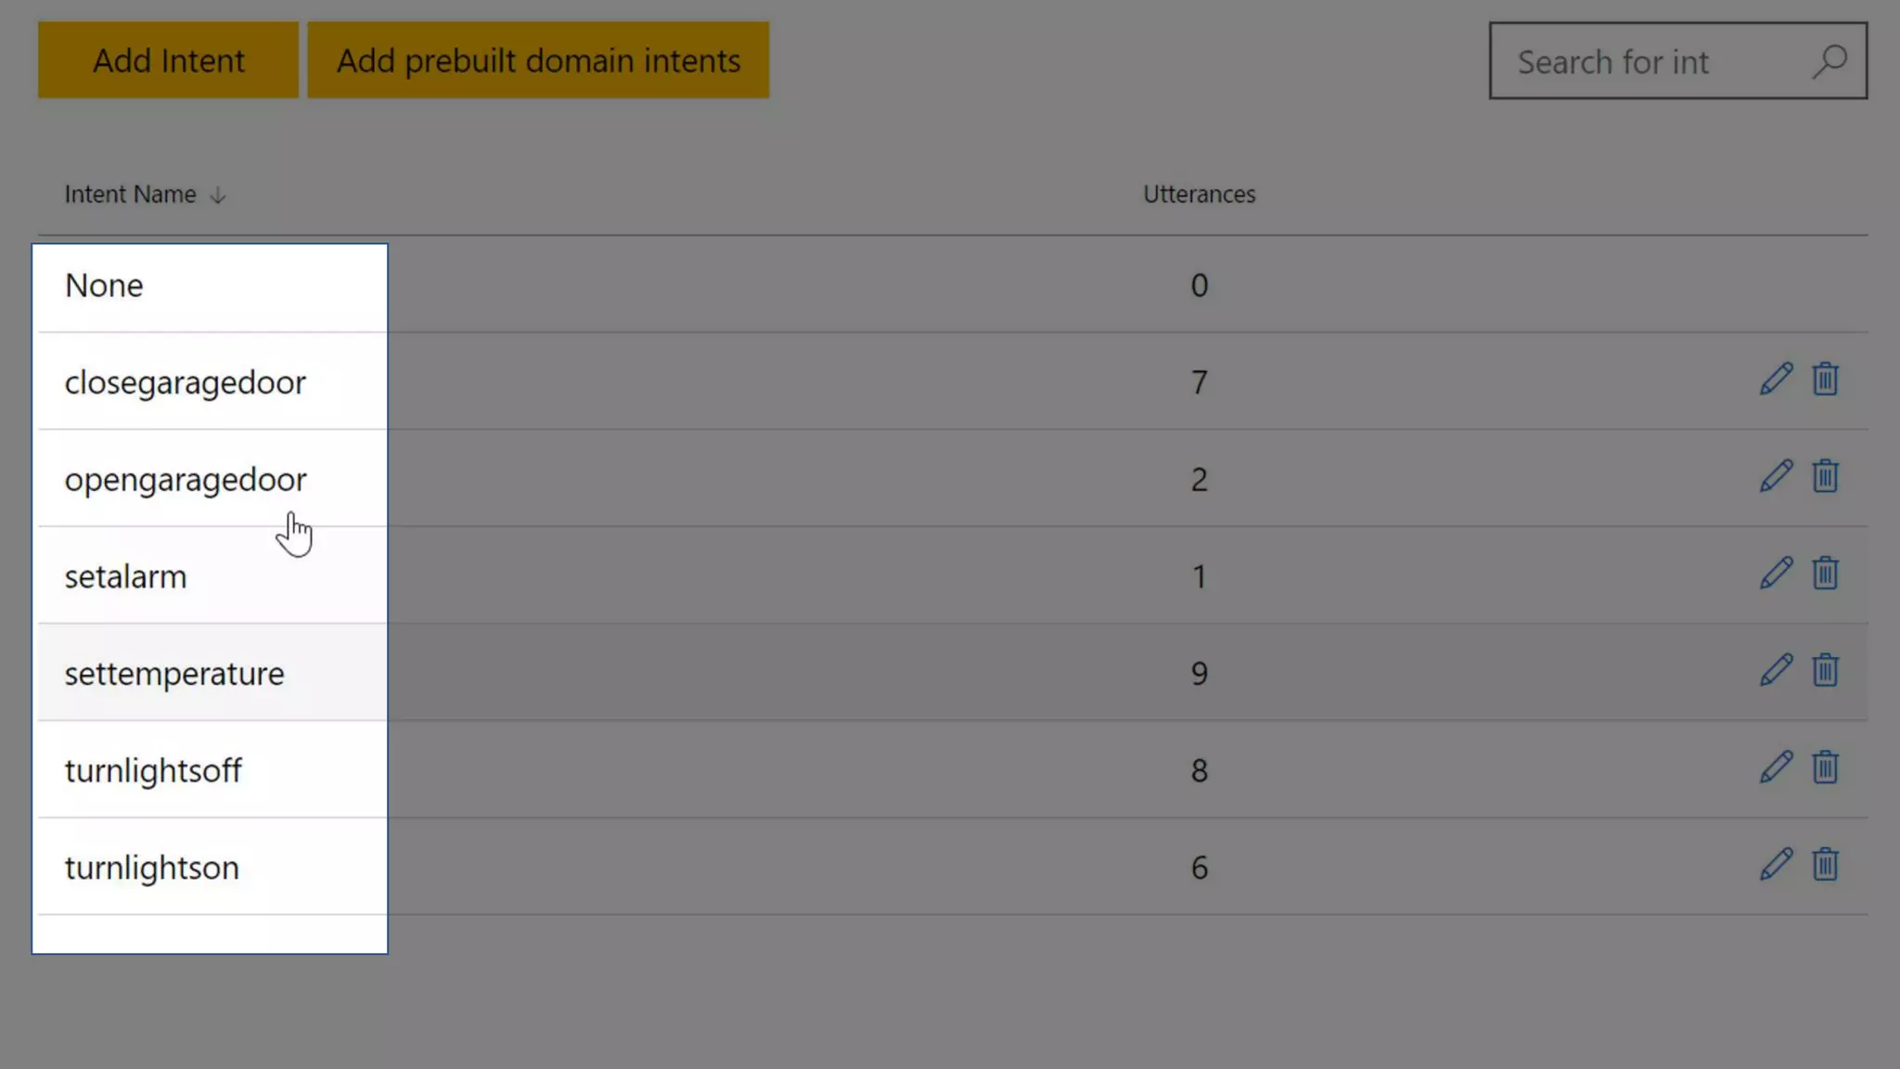1900x1069 pixels.
Task: Delete the closegaragedoor intent
Action: [x=1825, y=380]
